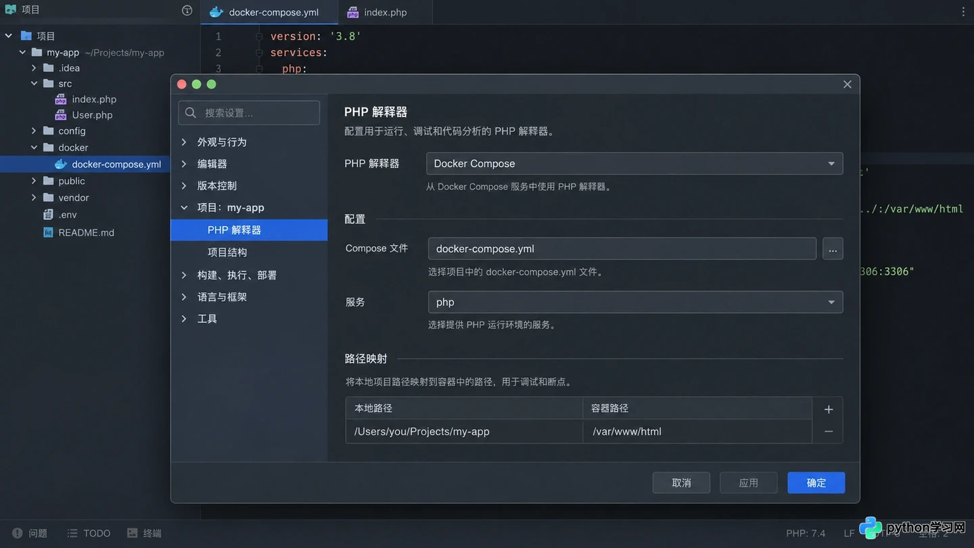Browse for Compose file with the ellipsis button

tap(833, 249)
